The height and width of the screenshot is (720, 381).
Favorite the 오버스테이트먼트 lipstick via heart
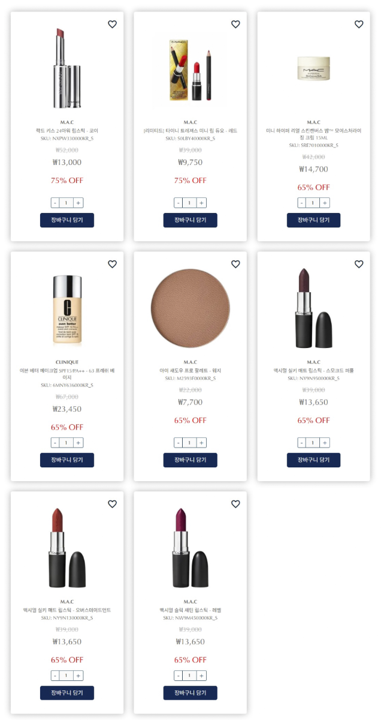click(112, 504)
